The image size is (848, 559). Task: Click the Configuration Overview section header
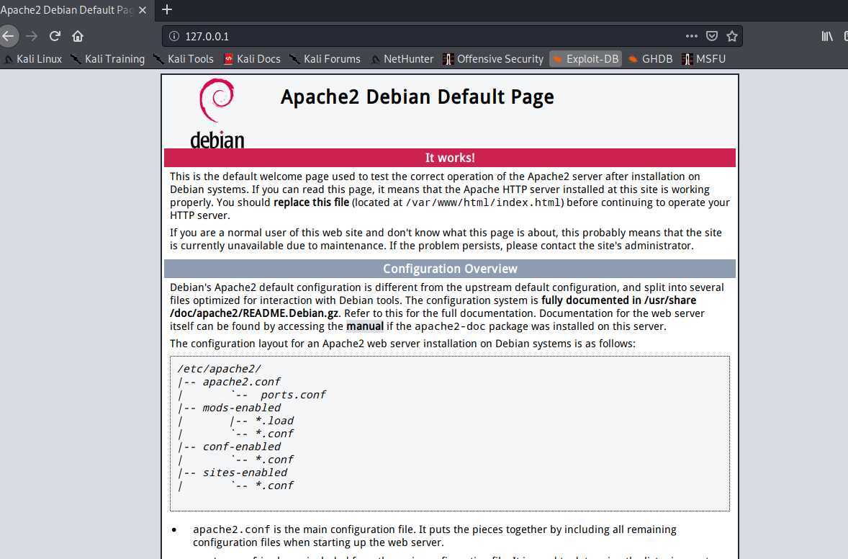[x=450, y=269]
